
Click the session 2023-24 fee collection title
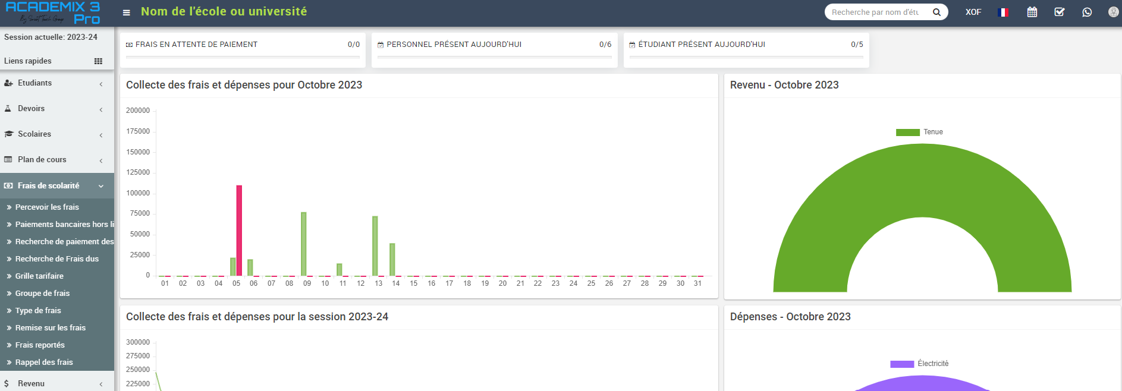257,317
